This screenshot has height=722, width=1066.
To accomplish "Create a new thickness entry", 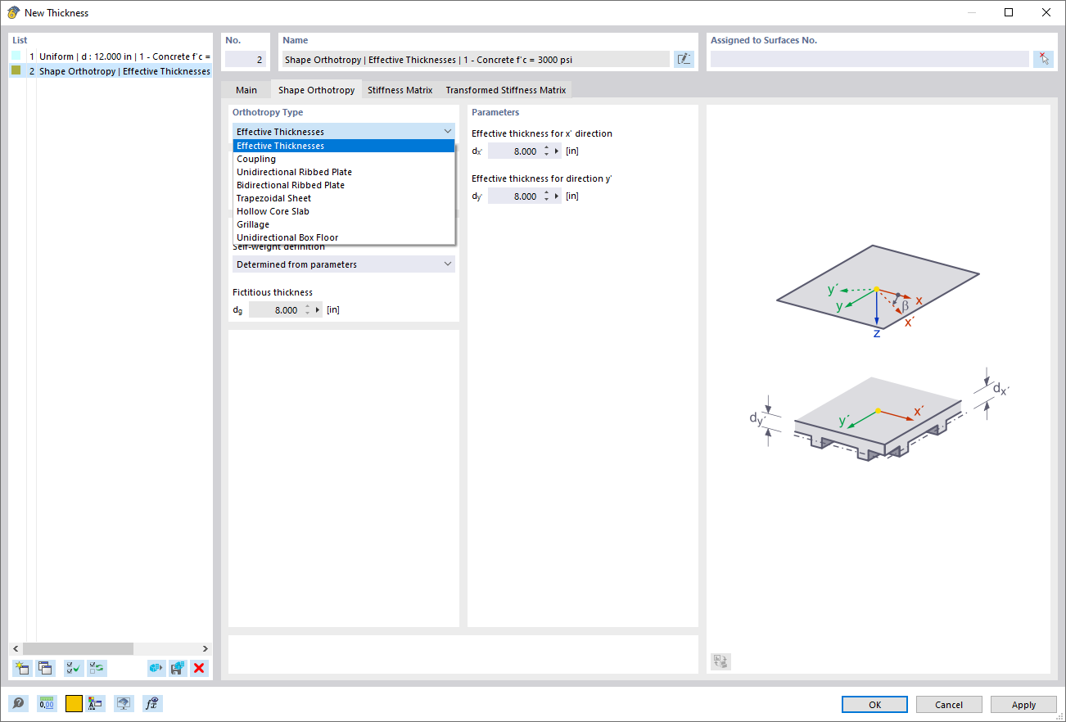I will (22, 668).
